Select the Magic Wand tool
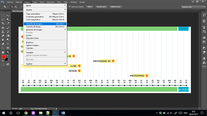The height and width of the screenshot is (116, 207). (x=8, y=19)
